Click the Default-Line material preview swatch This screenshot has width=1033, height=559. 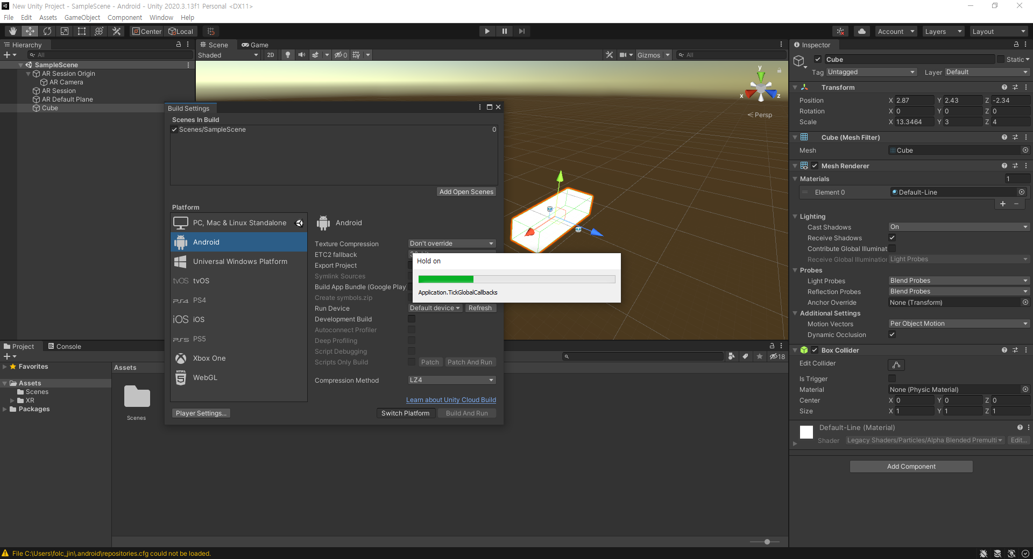[806, 432]
